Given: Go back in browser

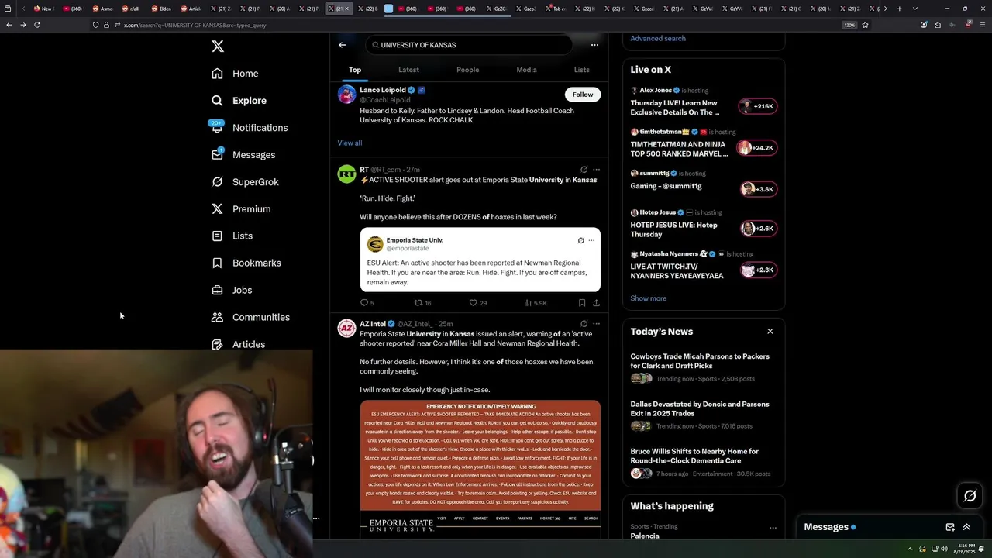Looking at the screenshot, I should [9, 25].
